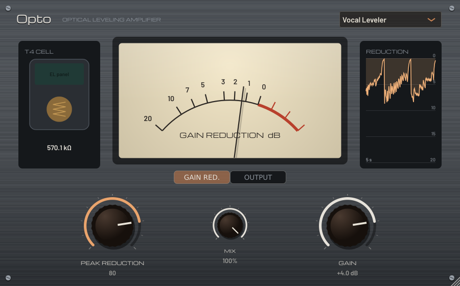Click the resize grip in bottom-right corner
460x286 pixels.
pyautogui.click(x=455, y=281)
